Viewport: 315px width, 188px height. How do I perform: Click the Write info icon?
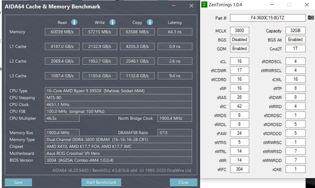[112, 22]
